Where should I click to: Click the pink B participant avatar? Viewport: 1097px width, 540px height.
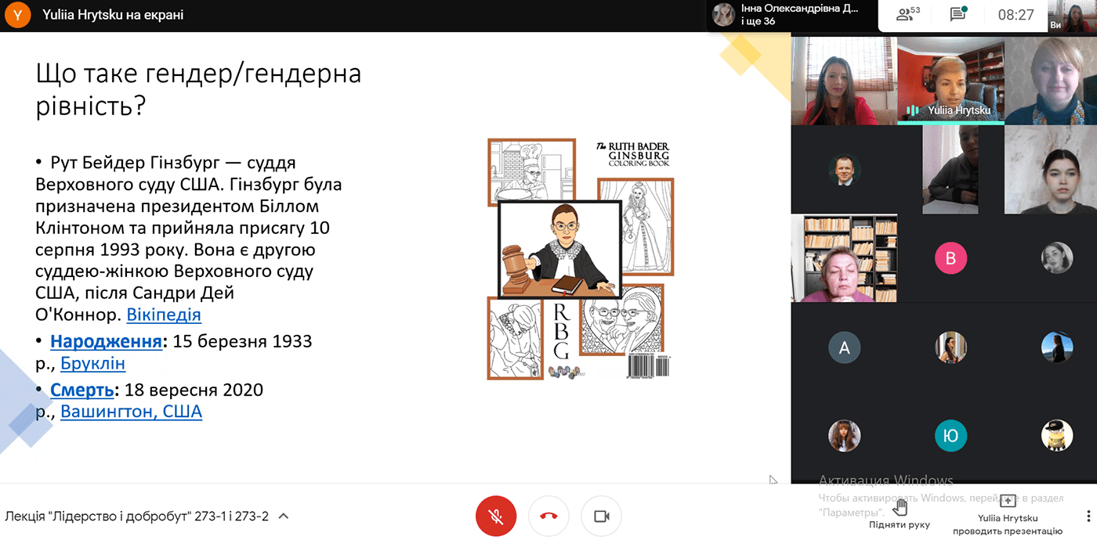coord(950,258)
